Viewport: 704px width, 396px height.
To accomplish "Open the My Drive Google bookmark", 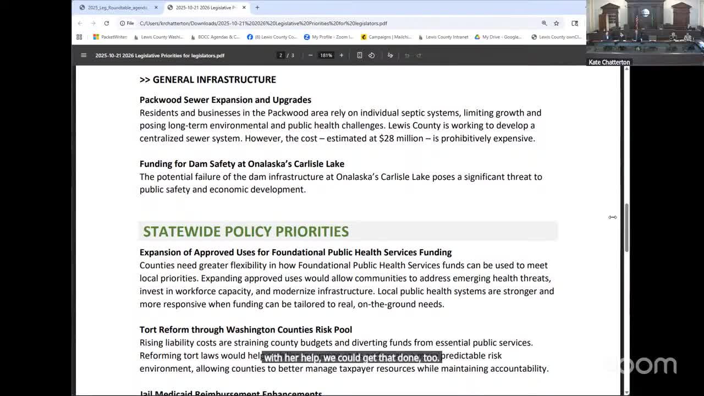I will point(498,37).
